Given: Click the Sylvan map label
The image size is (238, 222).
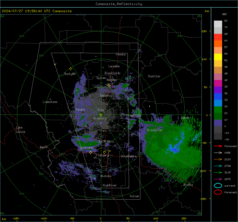Looking at the screenshot, I should (101, 78).
